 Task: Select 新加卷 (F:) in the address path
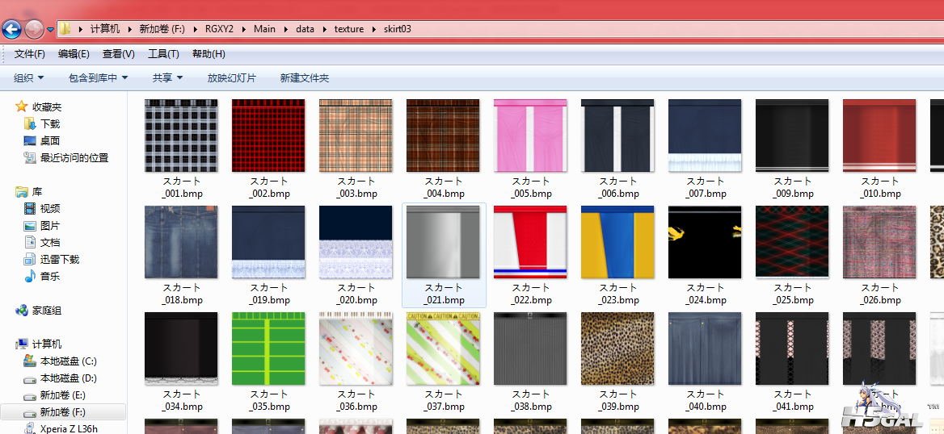[x=162, y=29]
